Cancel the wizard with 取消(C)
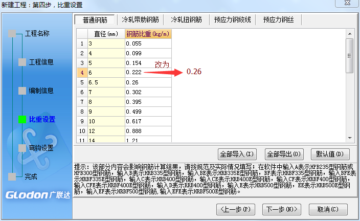This screenshot has width=360, height=221. [328, 209]
